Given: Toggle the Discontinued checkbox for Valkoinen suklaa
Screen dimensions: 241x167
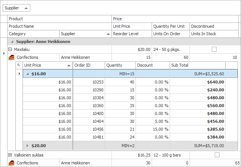Looking at the screenshot, I should [214, 155].
